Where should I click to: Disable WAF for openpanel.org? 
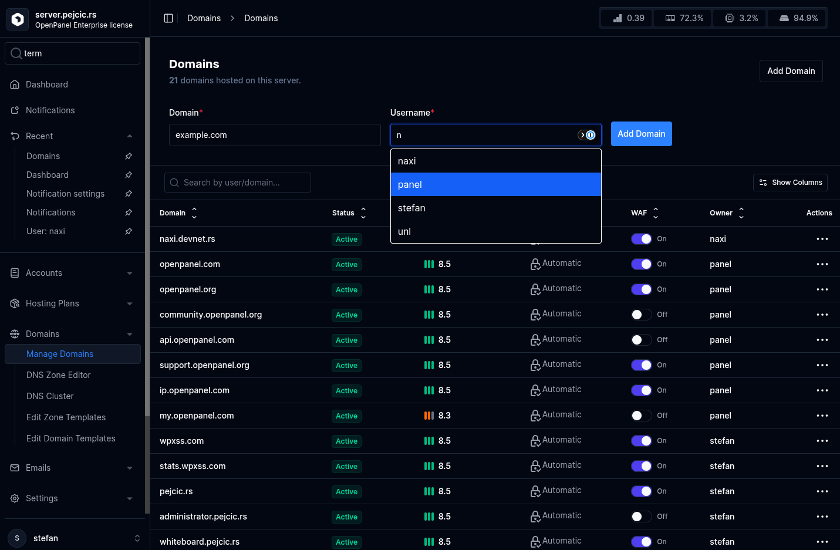[x=642, y=289]
